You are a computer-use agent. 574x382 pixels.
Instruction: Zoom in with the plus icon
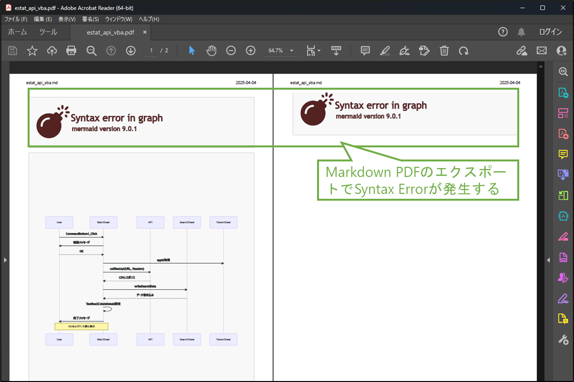[251, 50]
